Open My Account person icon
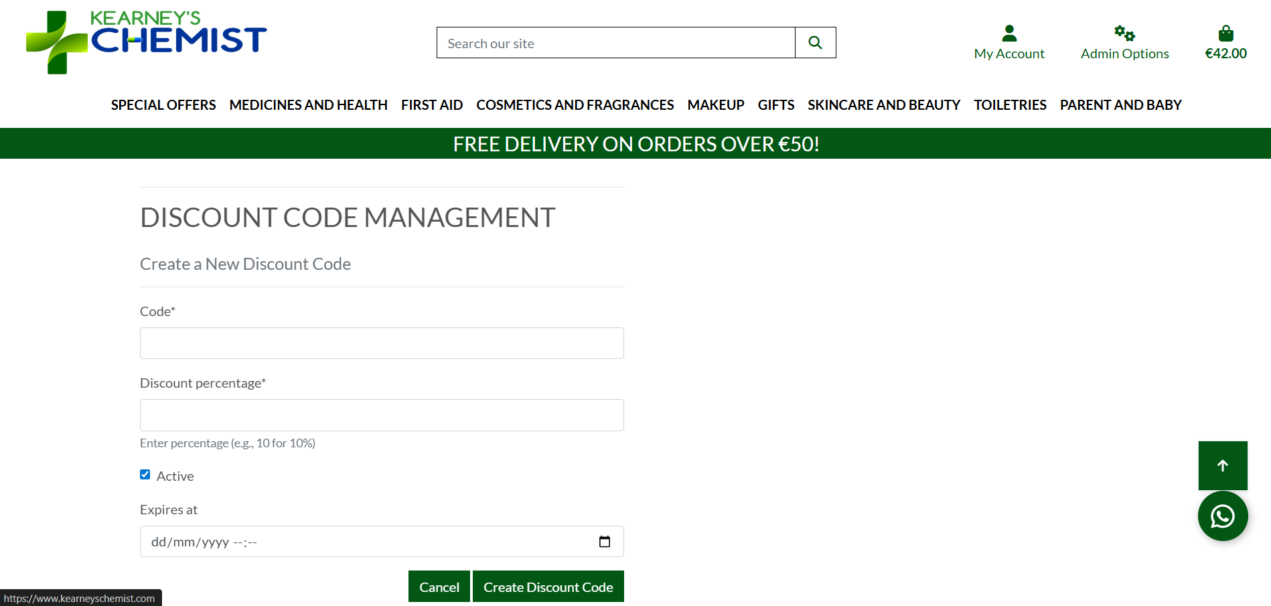This screenshot has height=606, width=1271. [1009, 33]
